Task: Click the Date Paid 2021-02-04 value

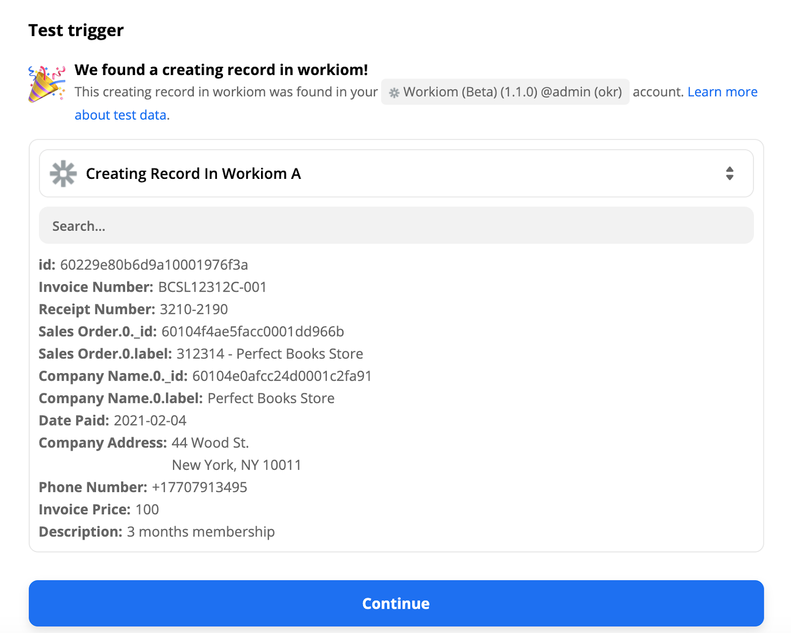Action: [x=150, y=421]
